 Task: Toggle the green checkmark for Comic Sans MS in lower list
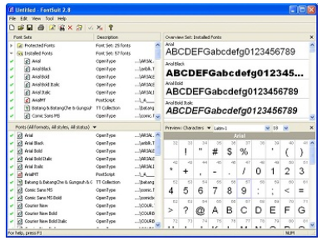click(x=12, y=190)
